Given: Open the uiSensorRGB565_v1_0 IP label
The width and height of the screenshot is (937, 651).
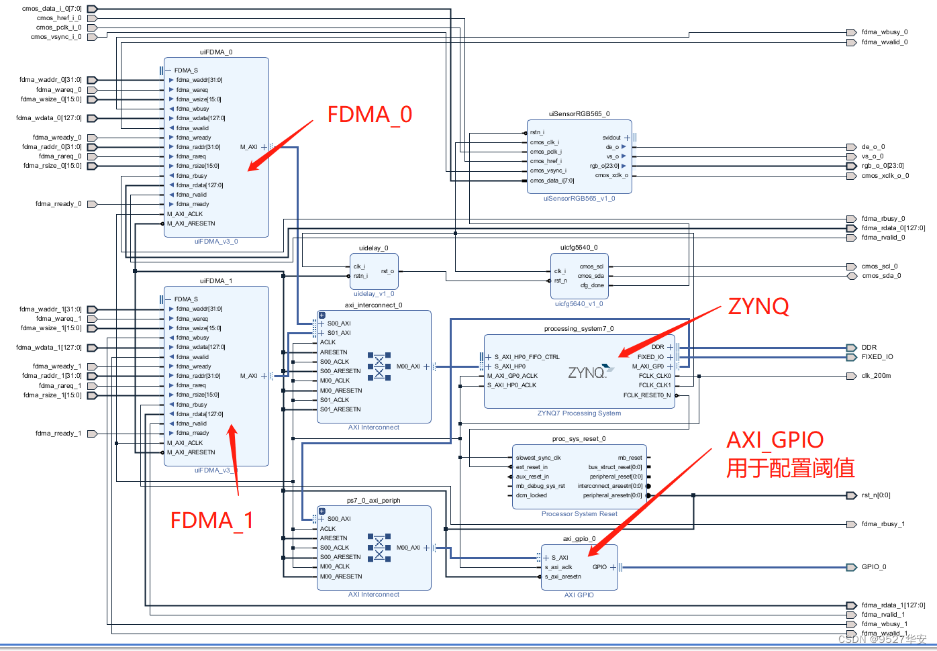Looking at the screenshot, I should (579, 199).
